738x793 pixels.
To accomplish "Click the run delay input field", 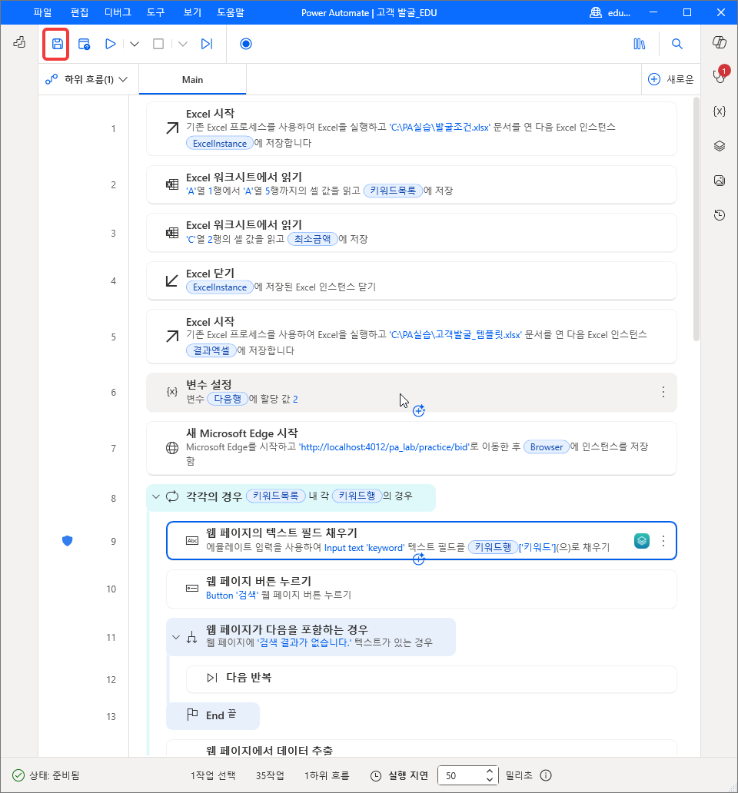I will pyautogui.click(x=463, y=775).
